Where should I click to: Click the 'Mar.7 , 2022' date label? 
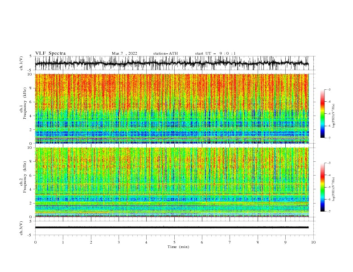124,53
